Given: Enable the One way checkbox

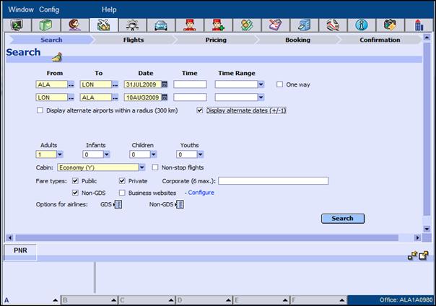Looking at the screenshot, I should (x=280, y=84).
